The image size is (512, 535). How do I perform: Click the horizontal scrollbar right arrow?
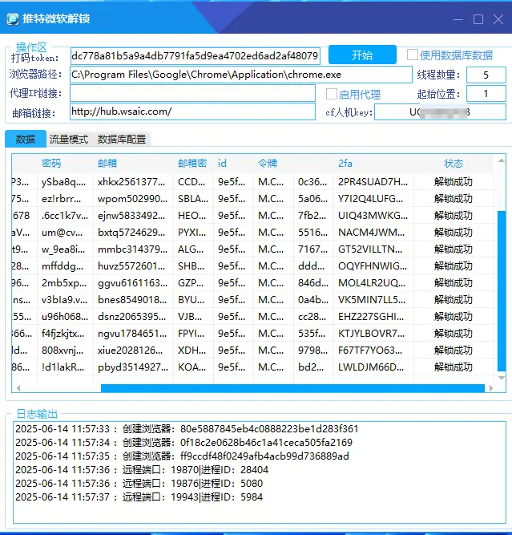491,388
